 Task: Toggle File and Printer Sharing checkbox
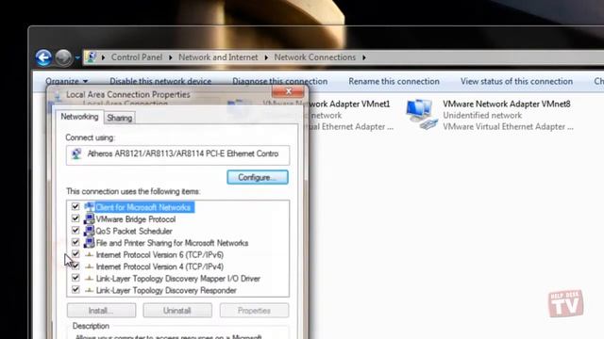75,243
